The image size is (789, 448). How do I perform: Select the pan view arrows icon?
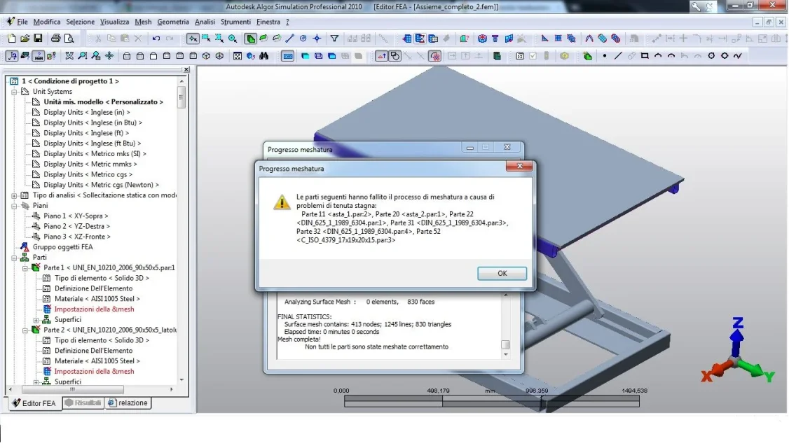coord(109,56)
